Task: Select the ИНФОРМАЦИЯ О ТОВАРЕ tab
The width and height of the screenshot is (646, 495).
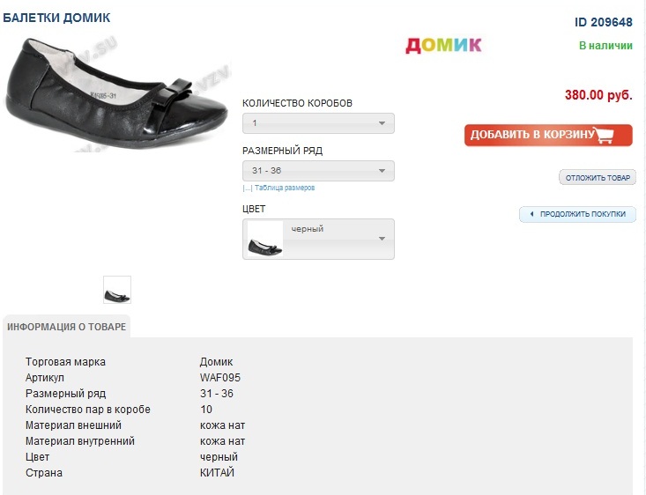Action: [x=66, y=327]
